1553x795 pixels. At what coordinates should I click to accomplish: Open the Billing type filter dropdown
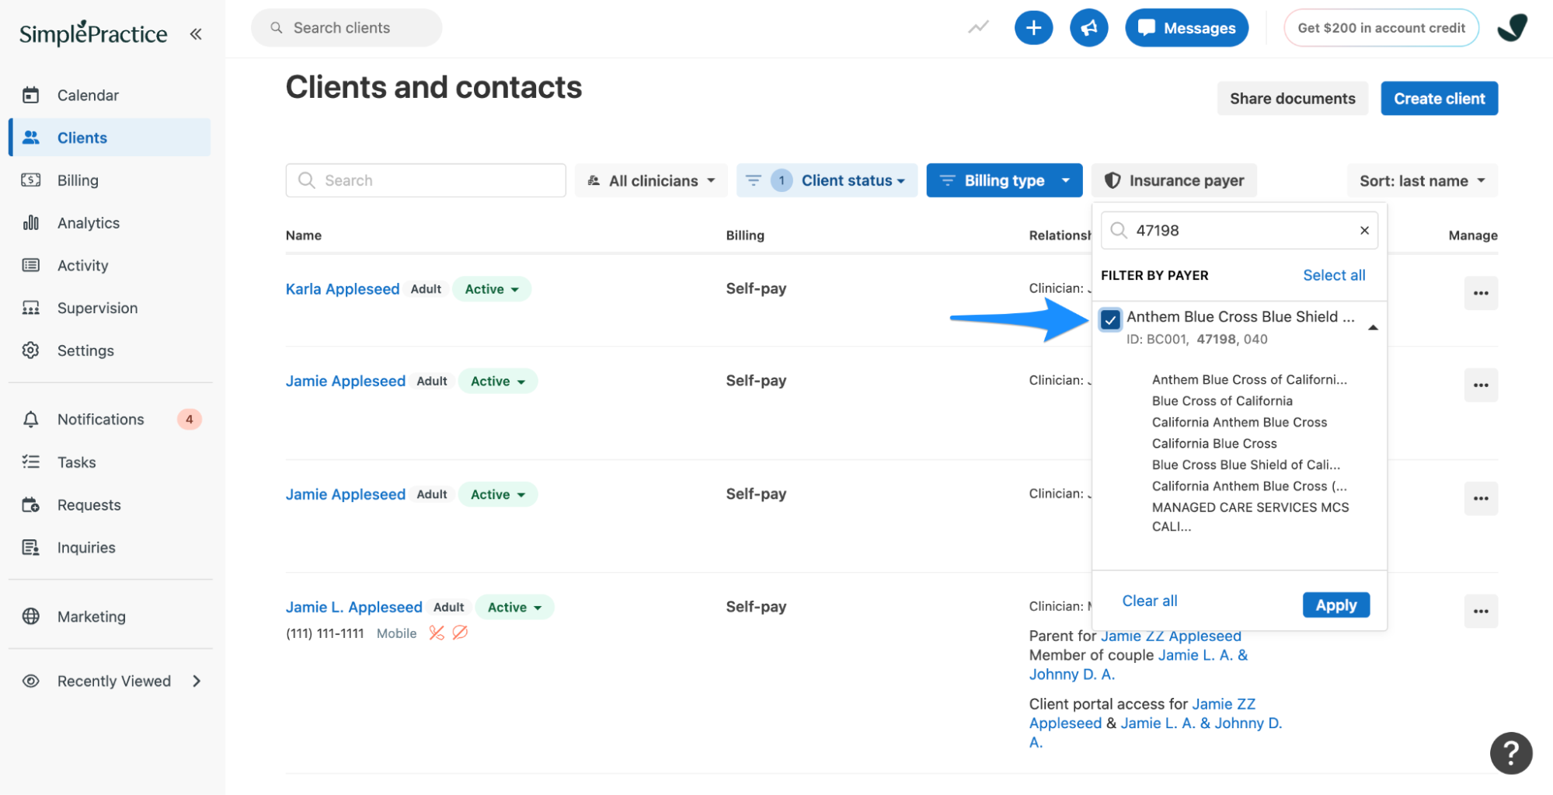click(x=1004, y=180)
